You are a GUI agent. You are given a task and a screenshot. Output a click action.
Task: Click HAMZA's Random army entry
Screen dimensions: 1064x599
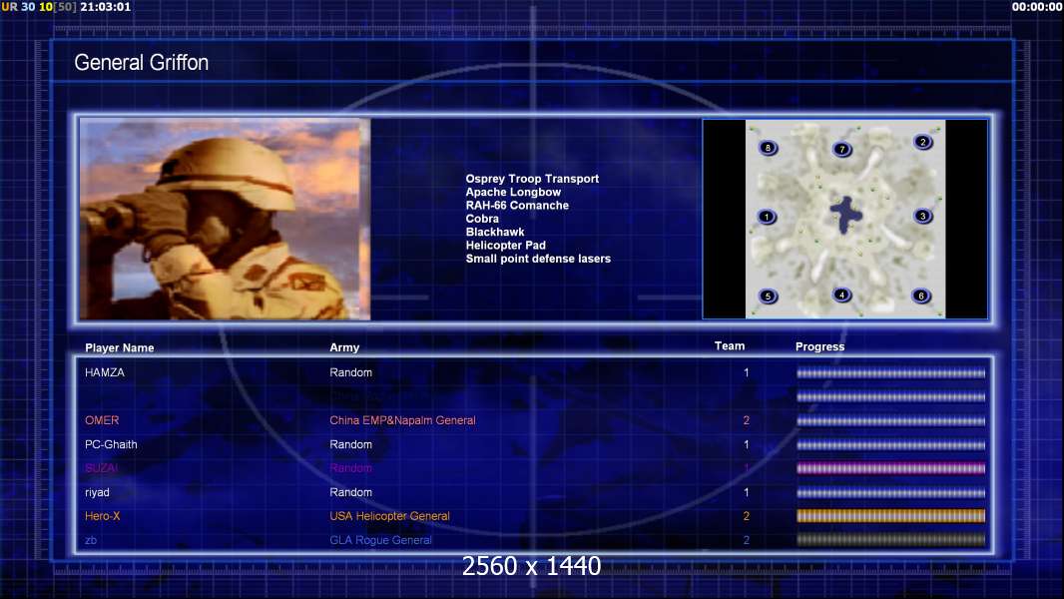coord(350,372)
